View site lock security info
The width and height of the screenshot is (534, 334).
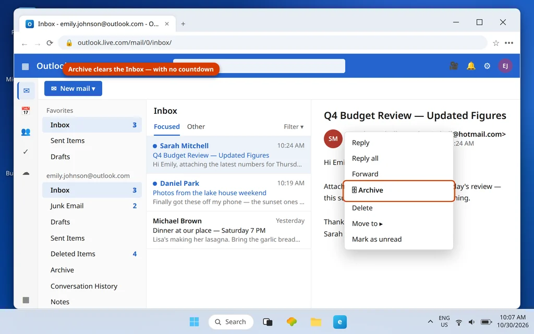pos(69,43)
